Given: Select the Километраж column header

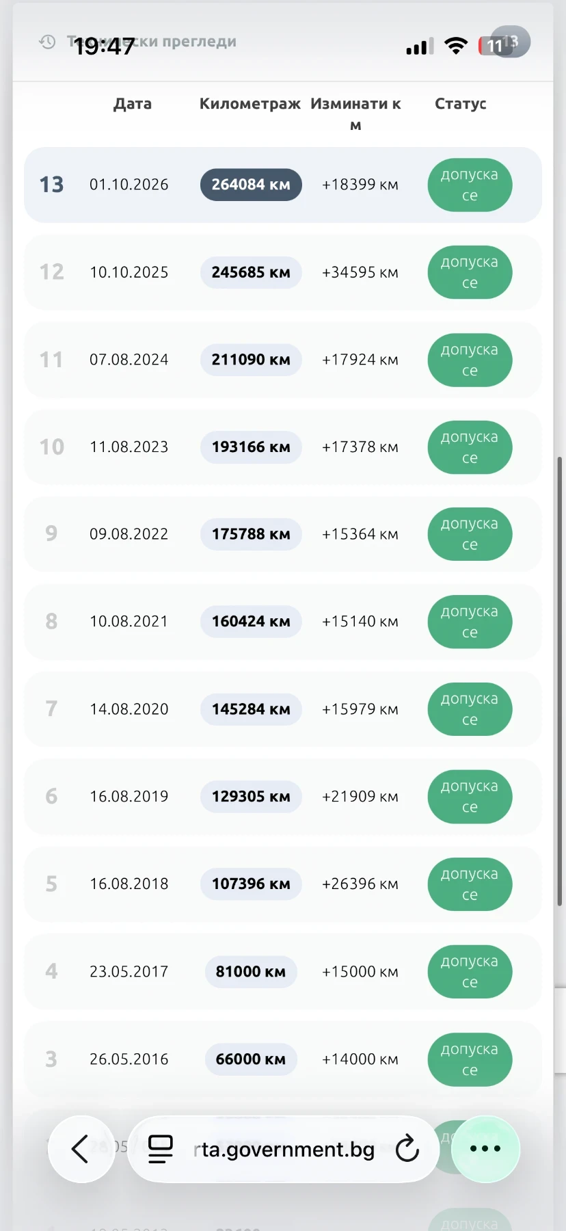Looking at the screenshot, I should pos(250,104).
